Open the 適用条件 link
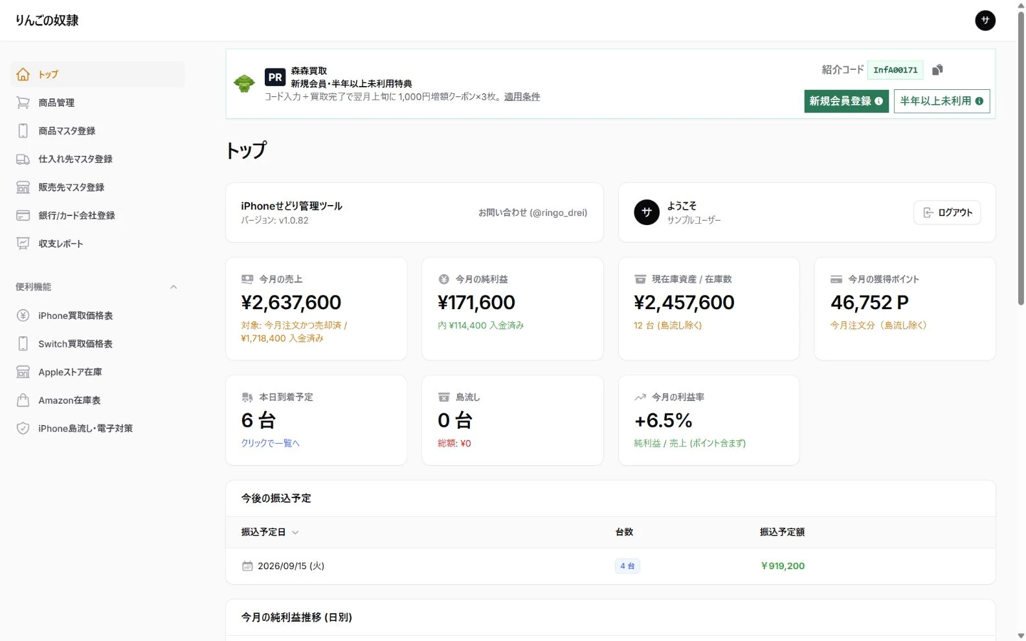Image resolution: width=1026 pixels, height=641 pixels. point(522,96)
